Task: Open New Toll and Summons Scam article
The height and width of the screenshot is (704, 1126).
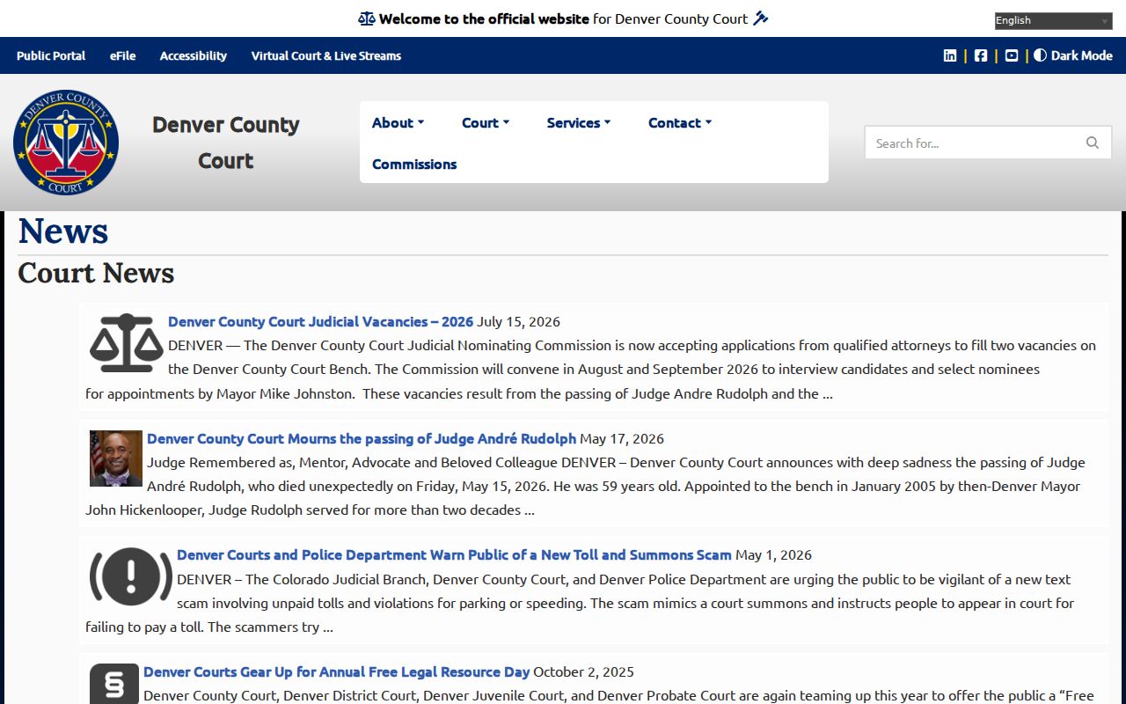Action: [454, 554]
